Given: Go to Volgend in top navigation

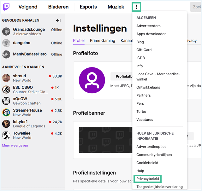Looking at the screenshot, I should (x=28, y=7).
